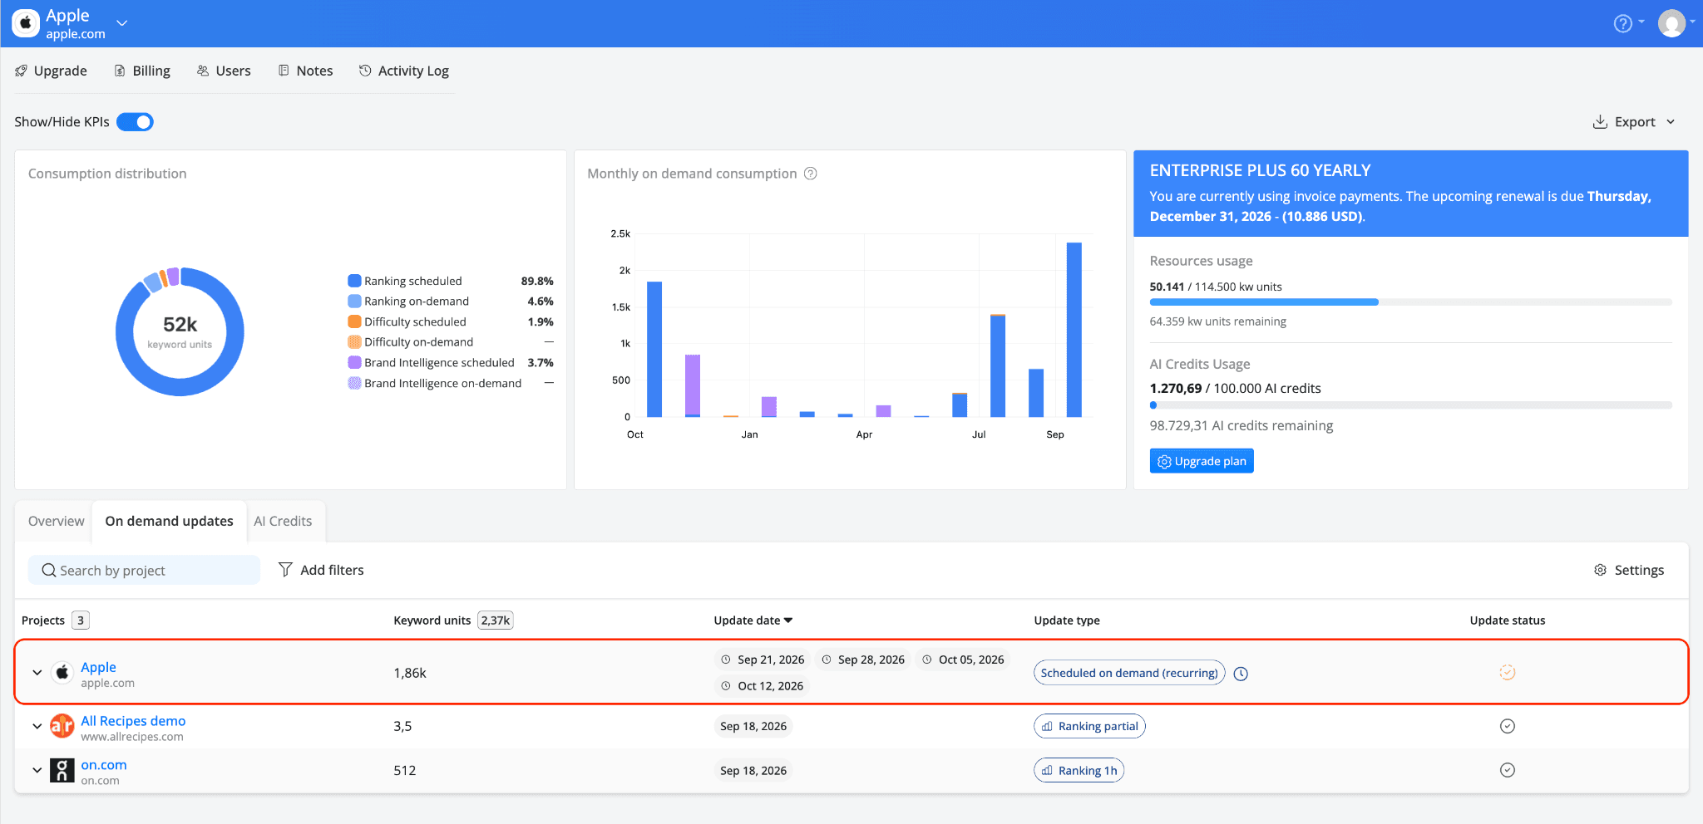Screen dimensions: 1703x824
Task: Go to Upgrade page
Action: [51, 71]
